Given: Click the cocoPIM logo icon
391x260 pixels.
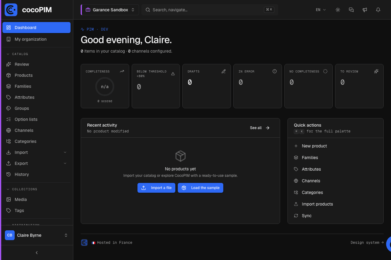Looking at the screenshot, I should 11,10.
